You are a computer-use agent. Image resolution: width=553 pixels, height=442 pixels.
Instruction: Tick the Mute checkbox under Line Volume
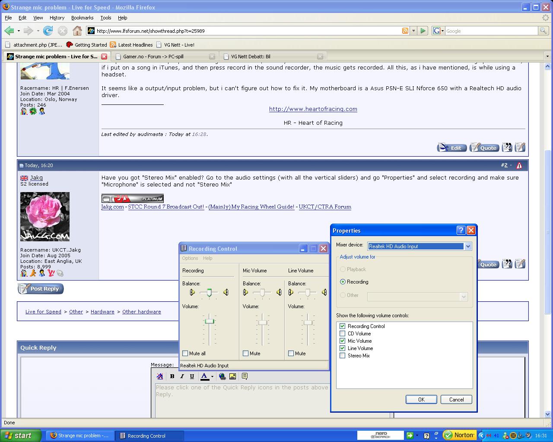[291, 354]
